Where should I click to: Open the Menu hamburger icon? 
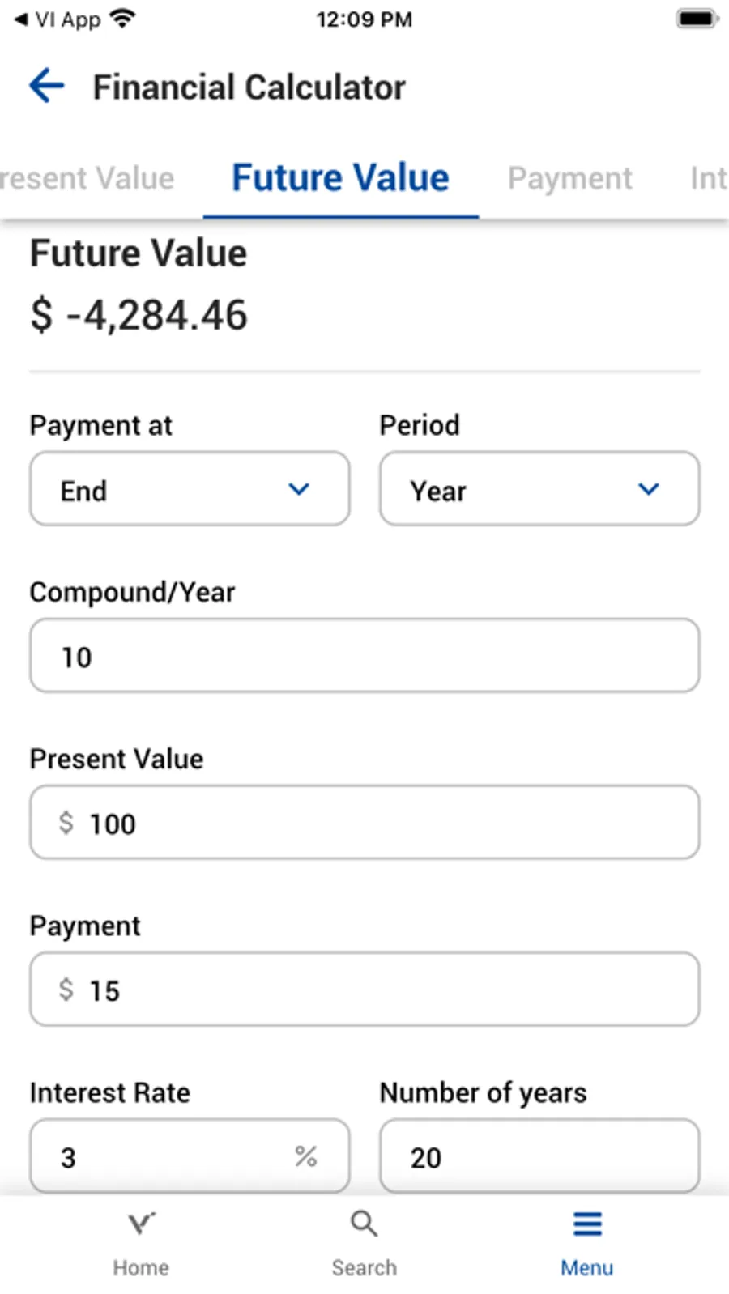pyautogui.click(x=587, y=1224)
